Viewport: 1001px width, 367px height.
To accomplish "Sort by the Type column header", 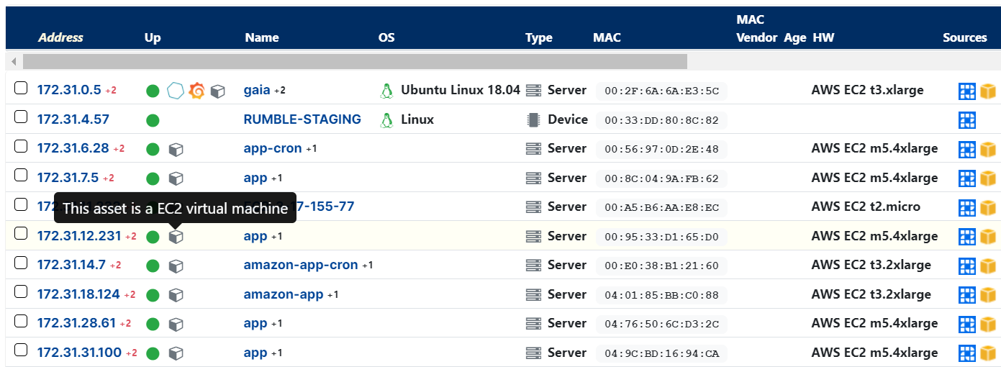I will click(539, 37).
